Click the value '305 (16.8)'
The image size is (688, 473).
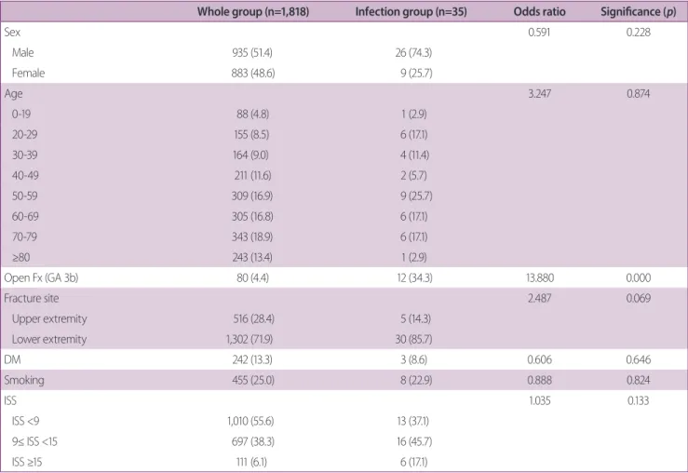pyautogui.click(x=252, y=216)
